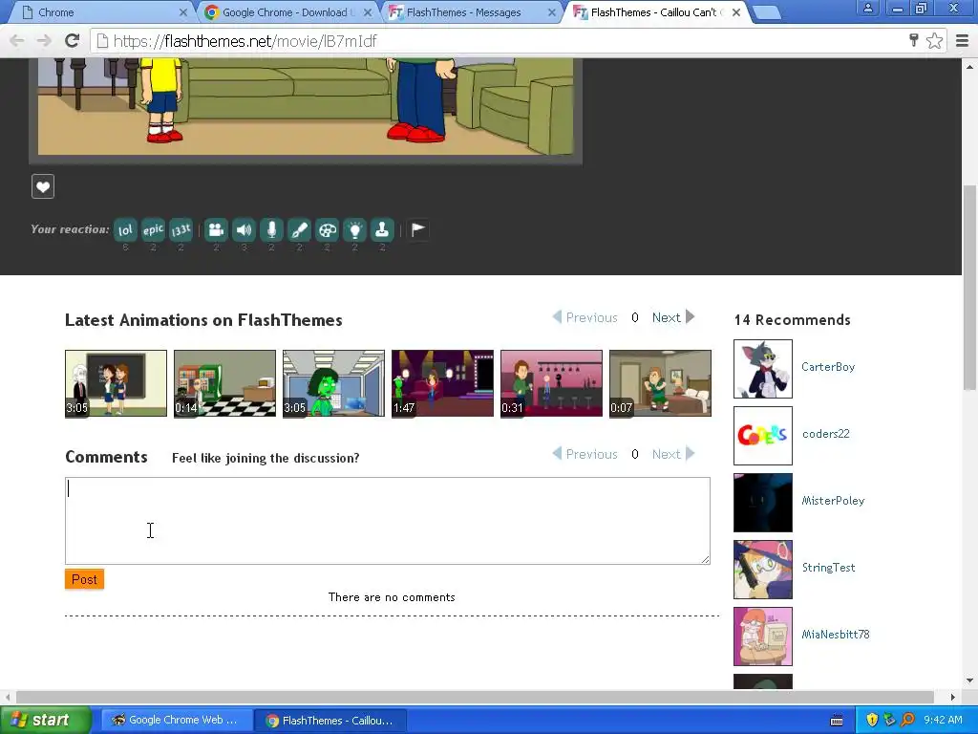Select the joystick reaction icon
This screenshot has width=978, height=734.
pos(382,229)
